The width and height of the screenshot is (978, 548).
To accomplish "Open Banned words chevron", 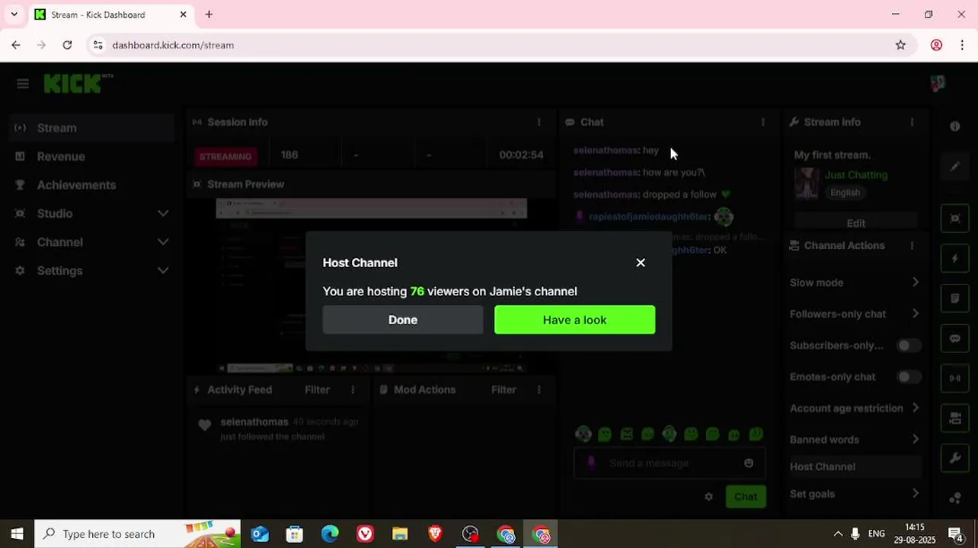I will click(915, 439).
